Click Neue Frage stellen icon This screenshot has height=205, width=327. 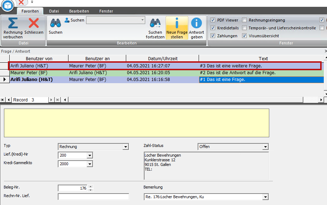point(177,23)
